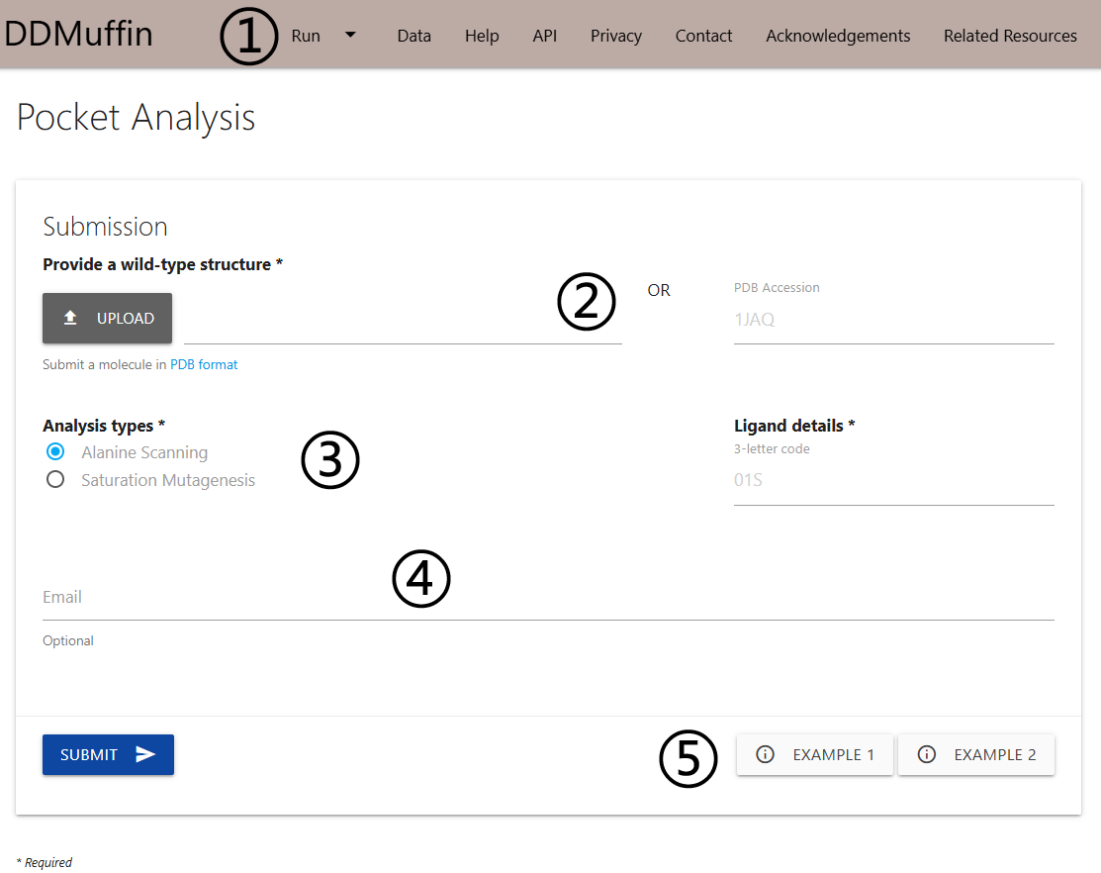Screen dimensions: 1101x873
Task: Click the DDMuffin logo title
Action: click(x=79, y=34)
